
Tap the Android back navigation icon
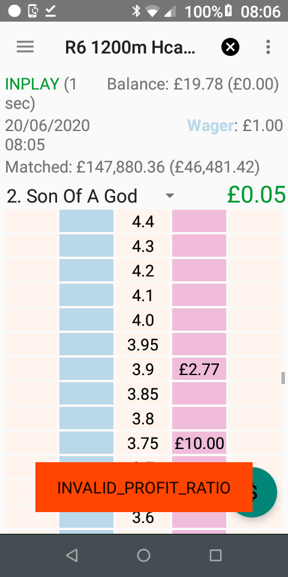(x=72, y=555)
